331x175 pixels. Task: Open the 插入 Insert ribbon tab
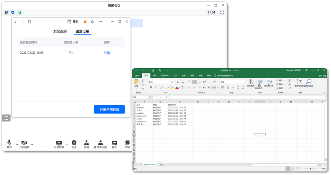point(154,76)
